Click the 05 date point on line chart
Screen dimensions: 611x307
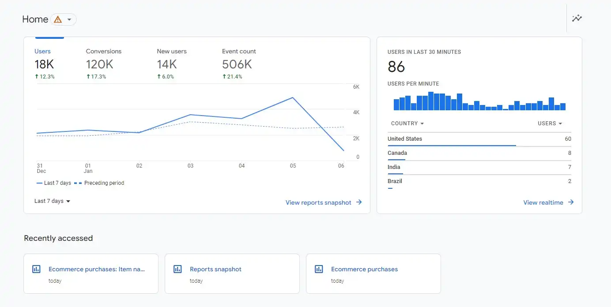coord(293,97)
